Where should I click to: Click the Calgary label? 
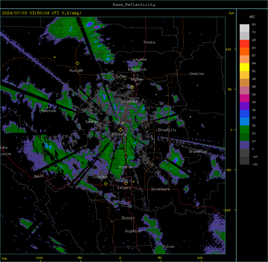click(124, 188)
